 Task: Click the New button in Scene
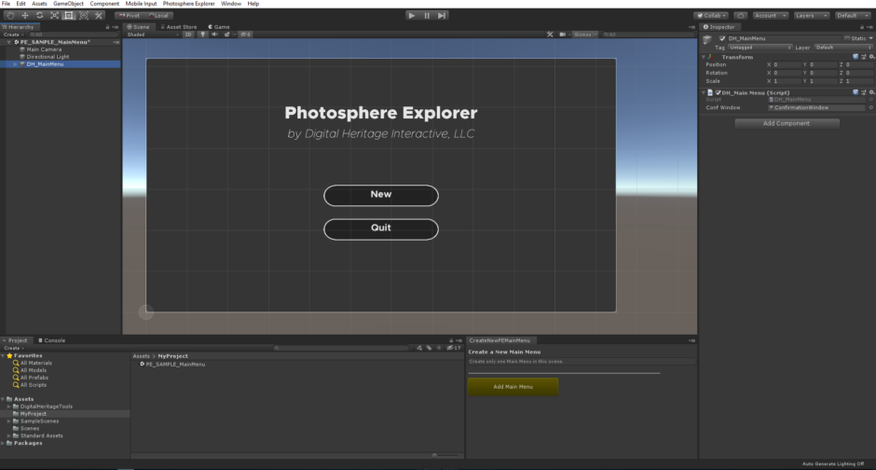[381, 195]
